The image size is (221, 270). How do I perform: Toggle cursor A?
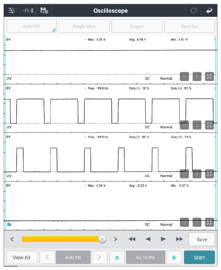117,258
